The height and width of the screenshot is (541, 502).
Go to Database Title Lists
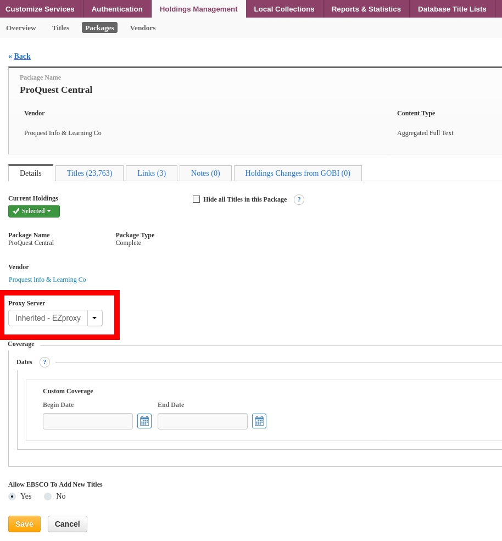[452, 9]
